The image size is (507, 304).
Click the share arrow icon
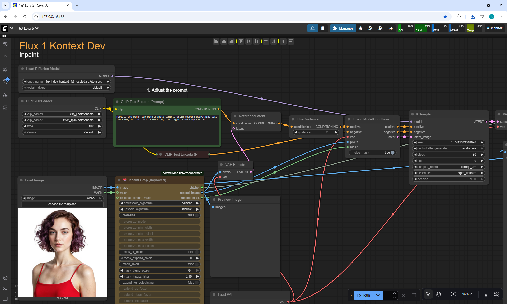[x=391, y=28]
